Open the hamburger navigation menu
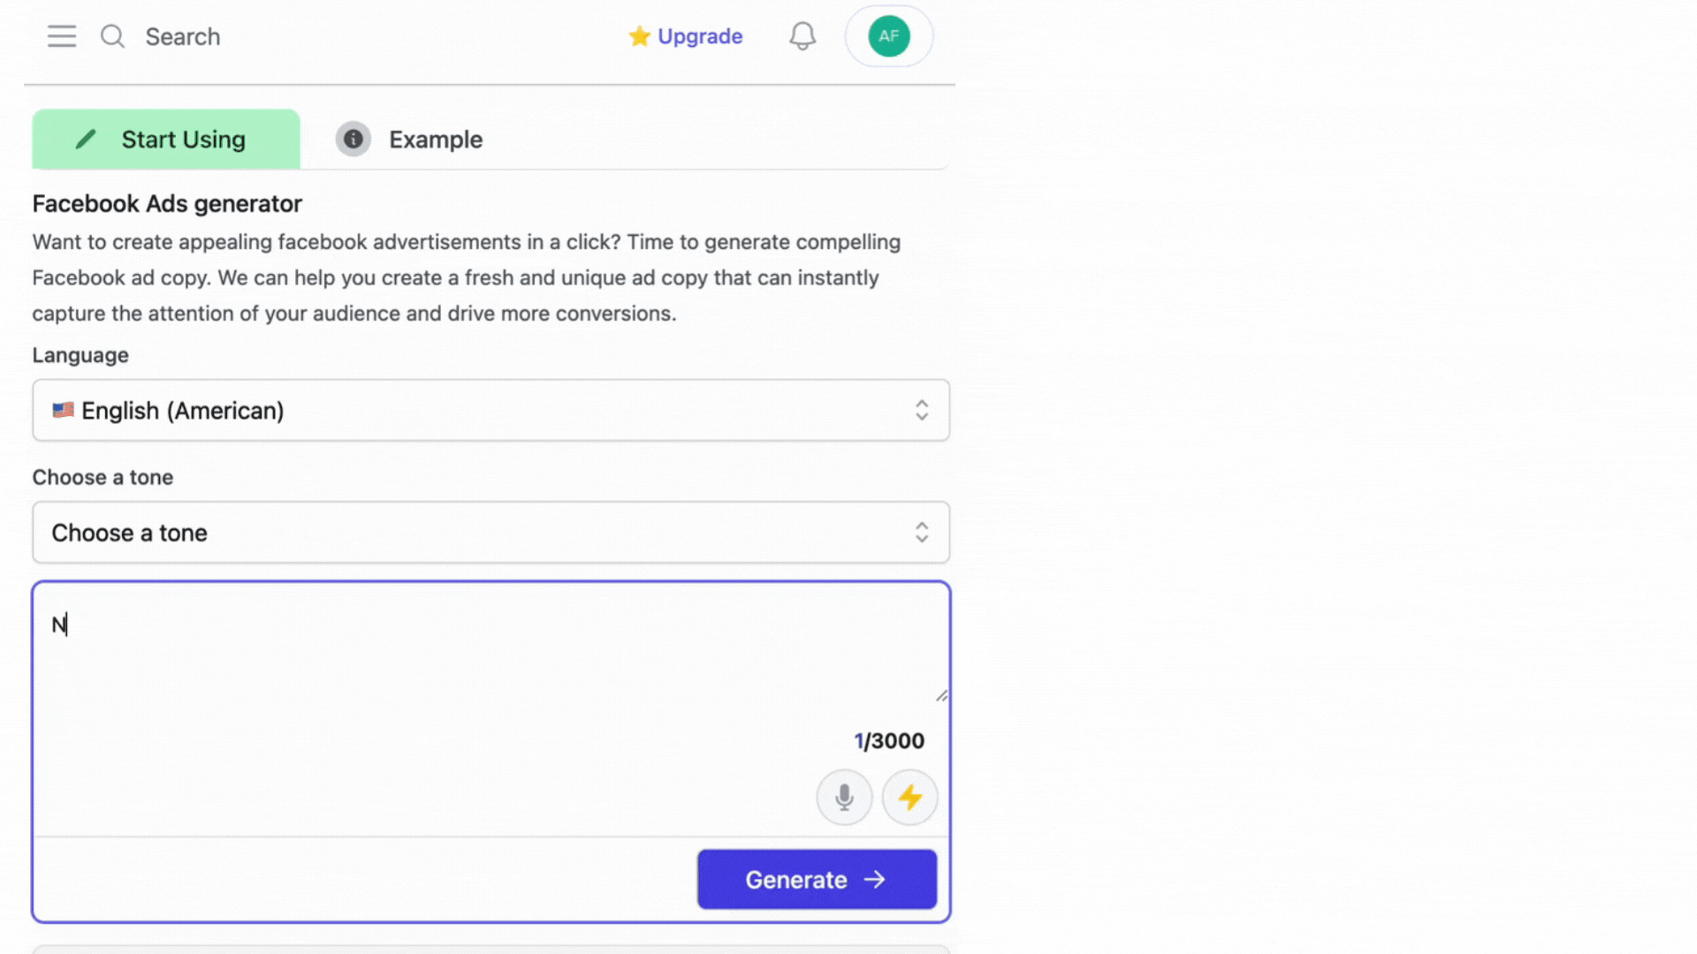The width and height of the screenshot is (1697, 954). tap(61, 36)
